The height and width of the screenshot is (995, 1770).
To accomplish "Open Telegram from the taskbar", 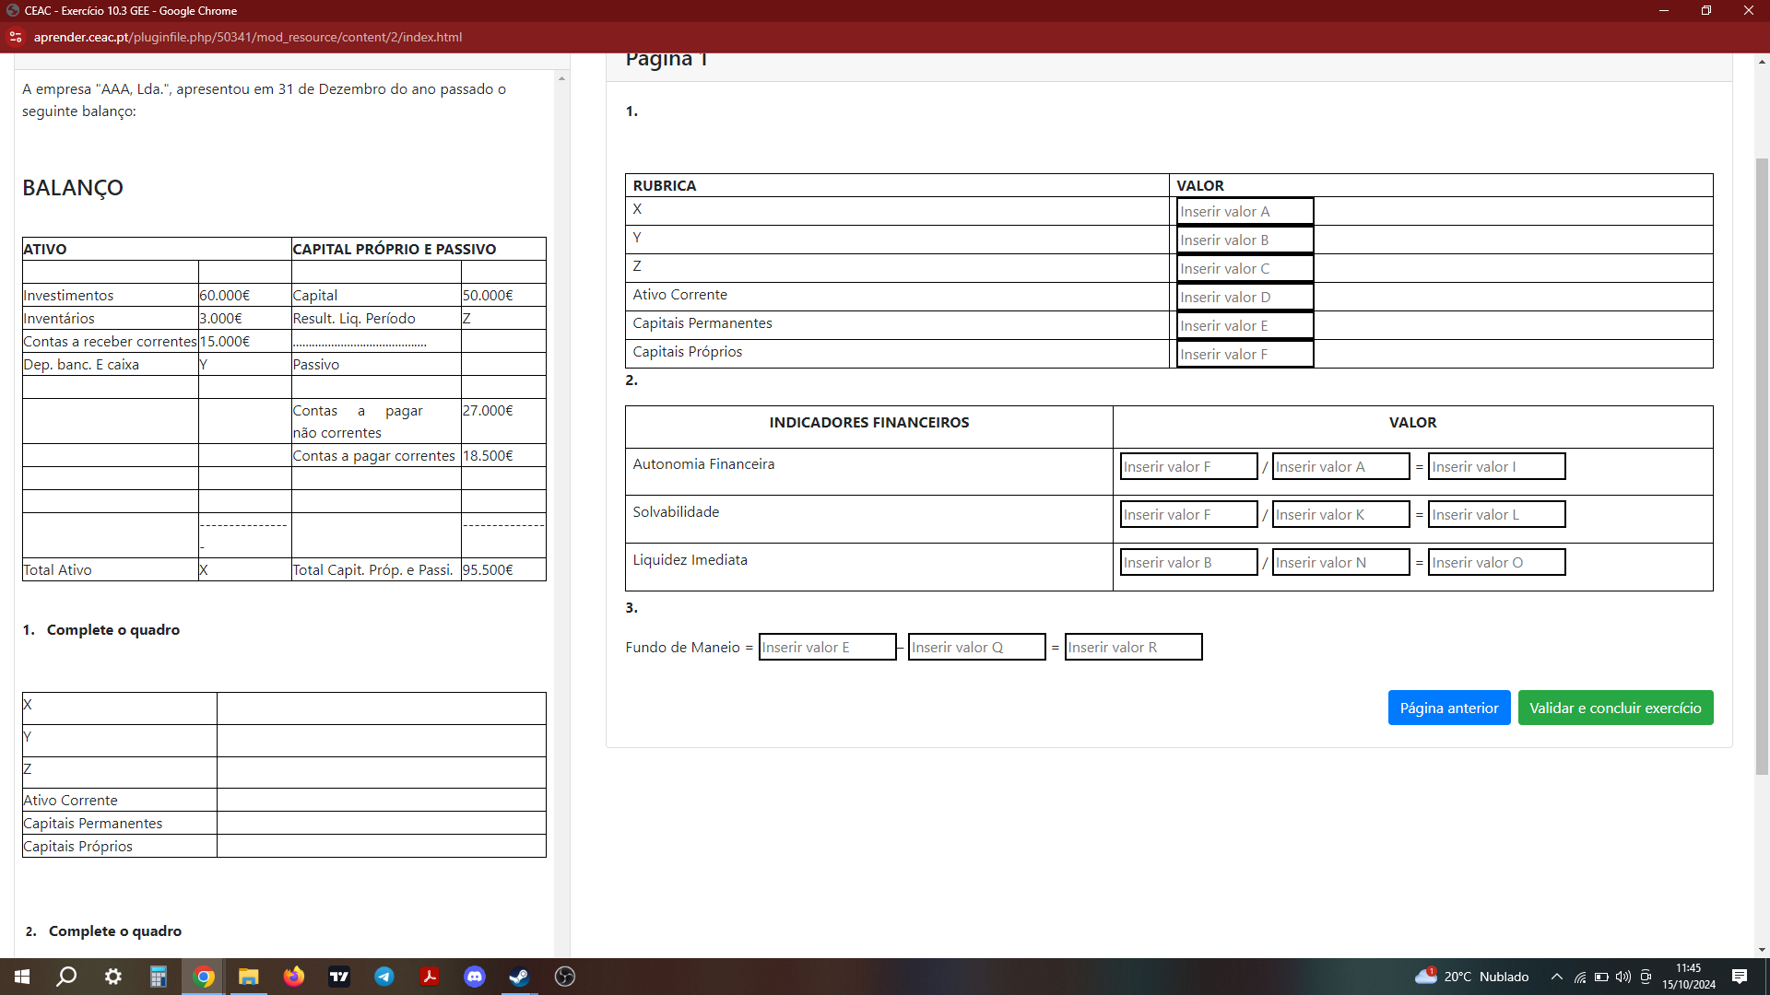I will pos(384,977).
